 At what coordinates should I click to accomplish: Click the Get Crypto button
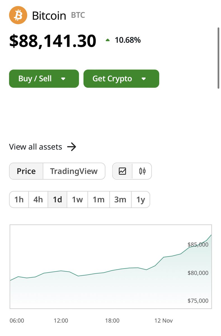click(x=121, y=79)
